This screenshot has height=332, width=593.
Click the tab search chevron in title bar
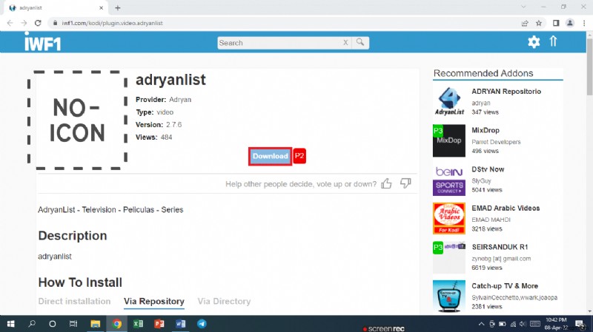[x=523, y=7]
